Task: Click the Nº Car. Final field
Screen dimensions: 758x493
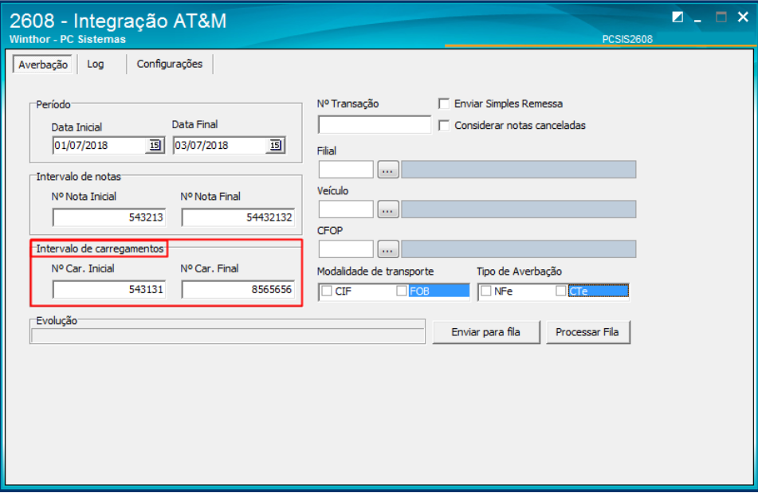Action: pyautogui.click(x=238, y=290)
